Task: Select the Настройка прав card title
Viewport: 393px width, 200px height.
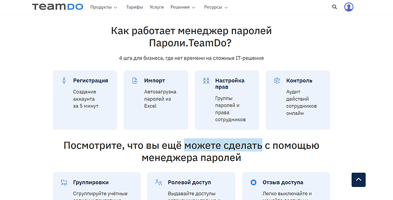Action: [230, 84]
